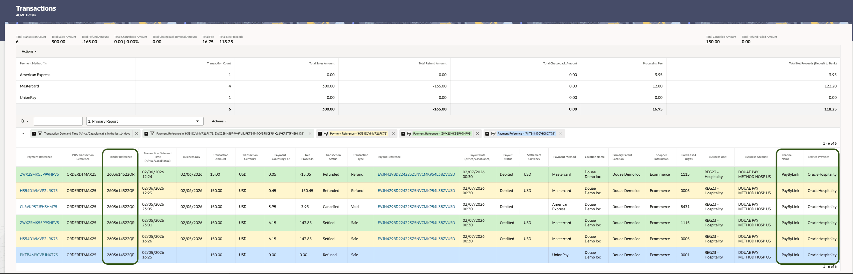Open the PKTB4M9CVBJNXT75 payment reference link in the table
This screenshot has height=274, width=853.
39,255
